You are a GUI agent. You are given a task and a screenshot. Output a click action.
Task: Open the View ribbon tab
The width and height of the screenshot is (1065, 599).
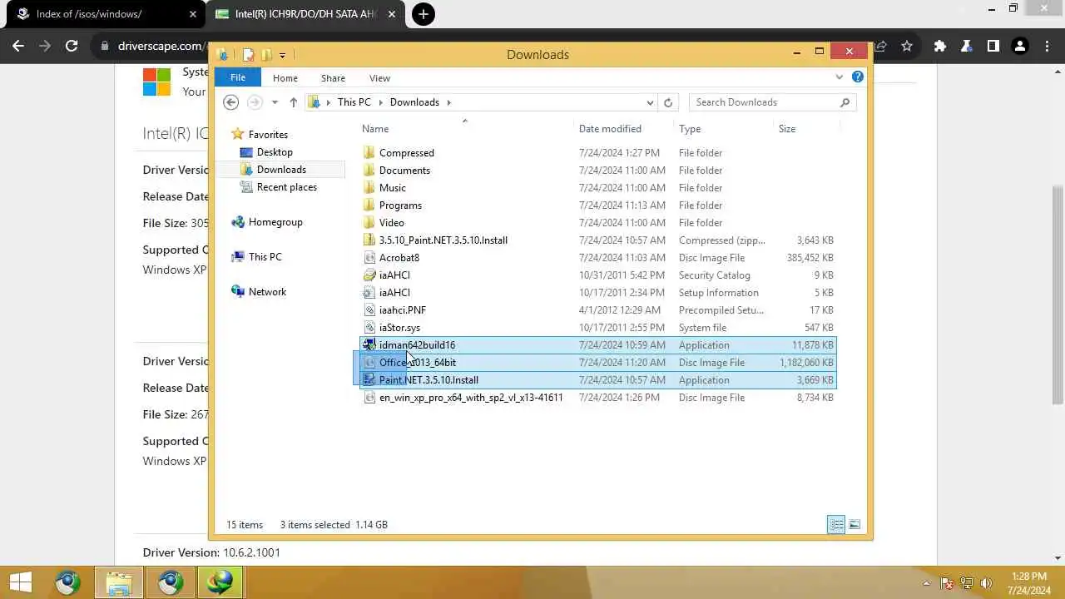tap(379, 77)
